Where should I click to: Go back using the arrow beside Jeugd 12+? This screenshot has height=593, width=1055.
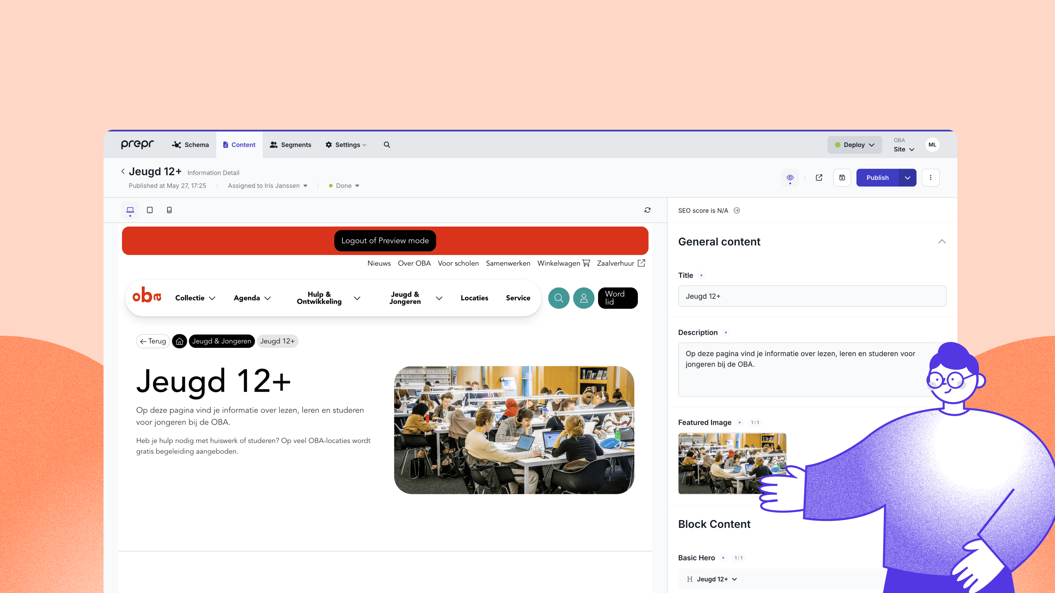123,171
